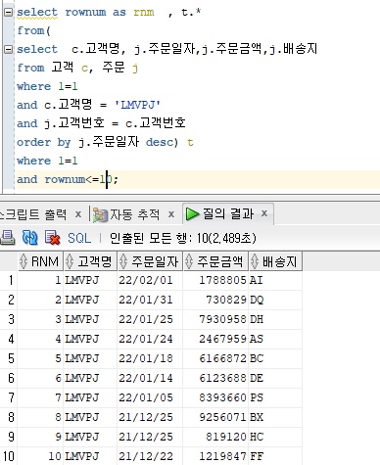This screenshot has height=465, width=380.
Task: Click sort arrows icon in 주문일자 header
Action: coord(123,261)
